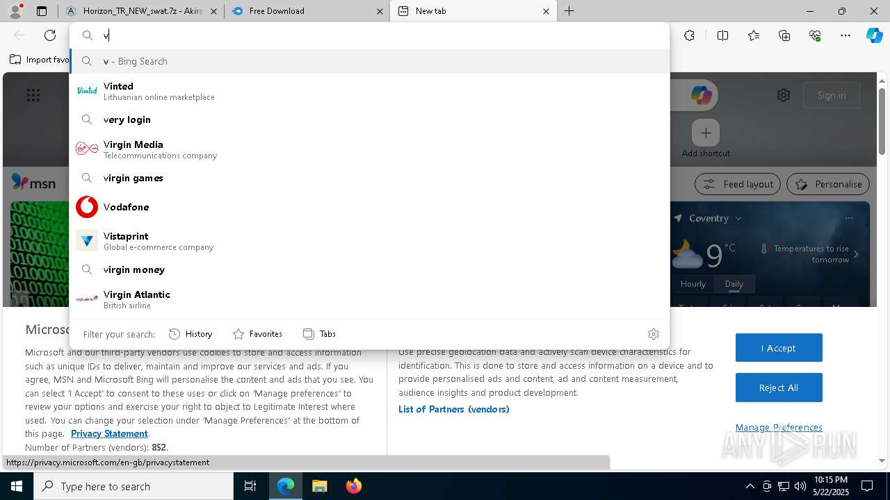890x500 pixels.
Task: Select Vistaprint suggestion
Action: point(369,241)
